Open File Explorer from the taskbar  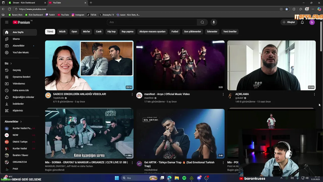177,178
